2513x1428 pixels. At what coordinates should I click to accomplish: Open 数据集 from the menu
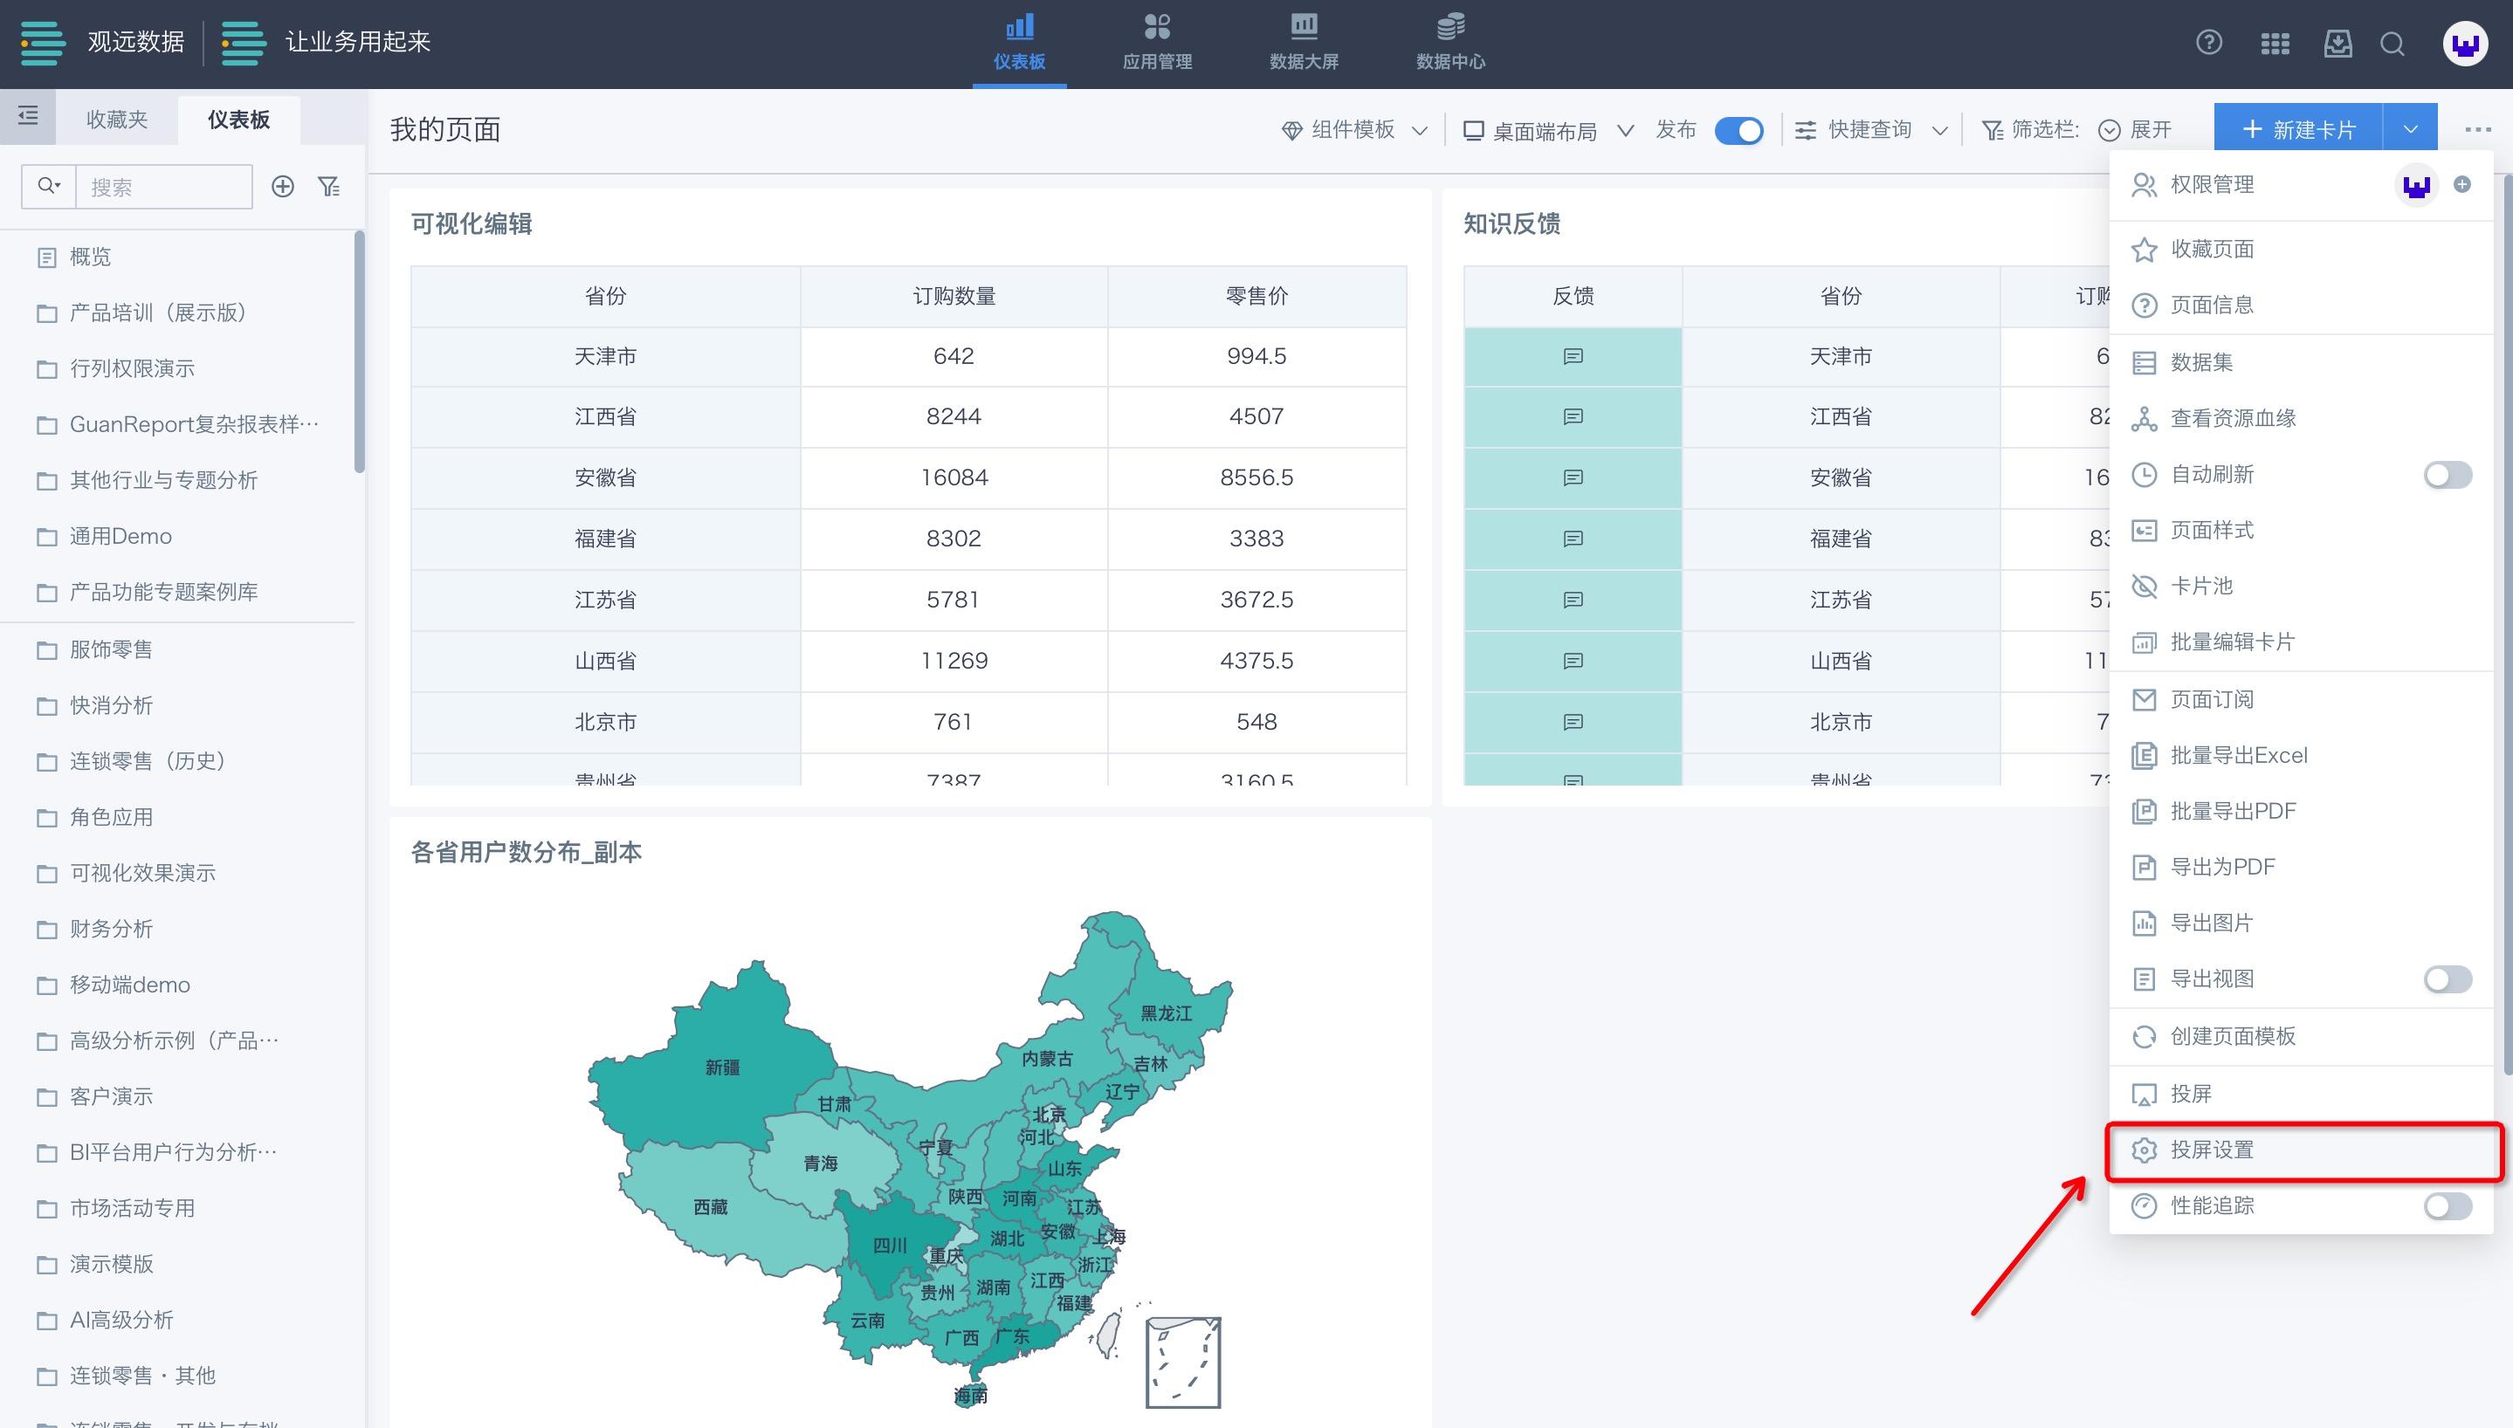click(x=2301, y=363)
